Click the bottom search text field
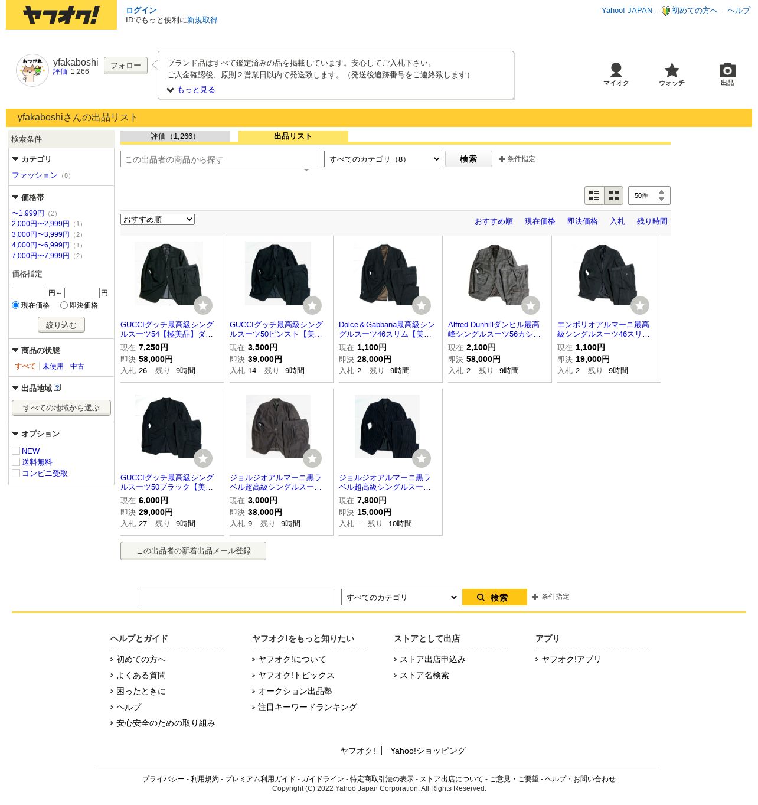The image size is (758, 805). pyautogui.click(x=236, y=597)
